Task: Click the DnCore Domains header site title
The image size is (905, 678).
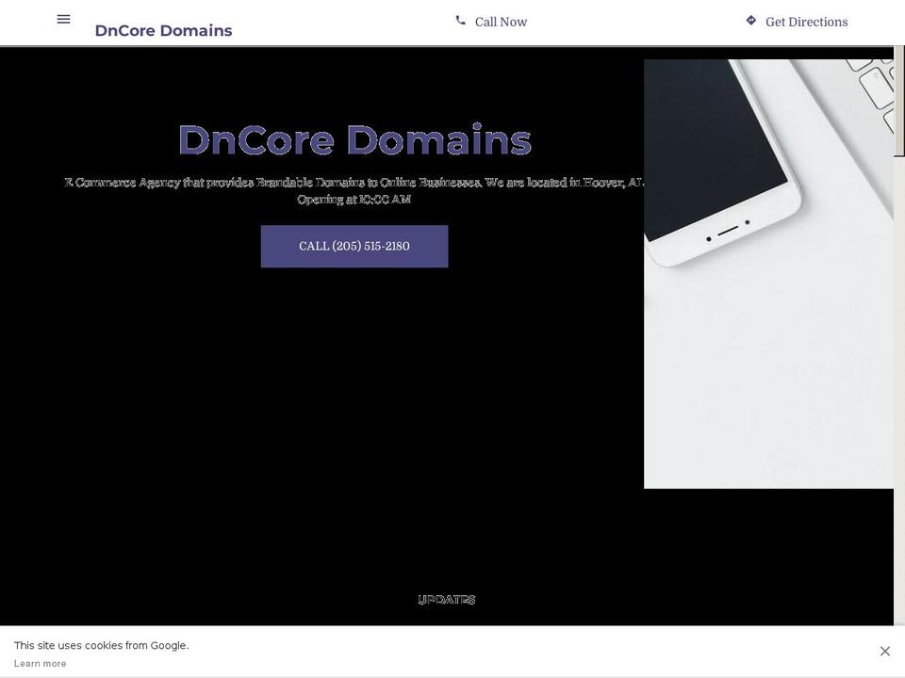Action: click(x=163, y=30)
